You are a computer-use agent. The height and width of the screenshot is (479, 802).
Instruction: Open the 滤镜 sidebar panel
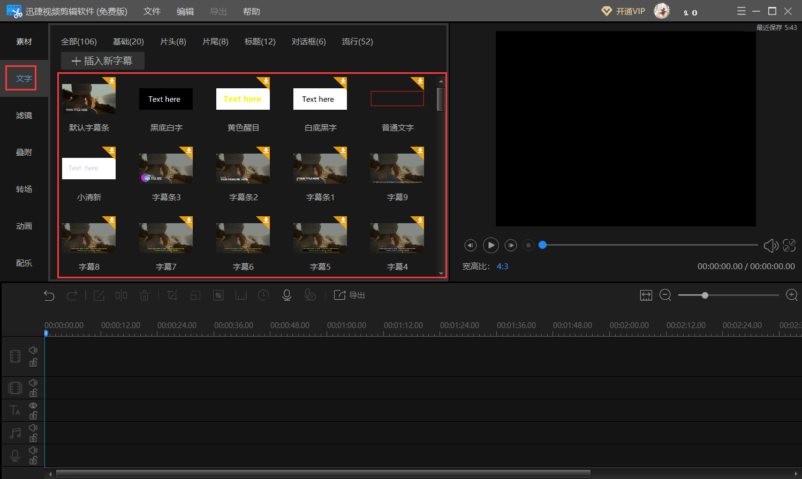[24, 115]
